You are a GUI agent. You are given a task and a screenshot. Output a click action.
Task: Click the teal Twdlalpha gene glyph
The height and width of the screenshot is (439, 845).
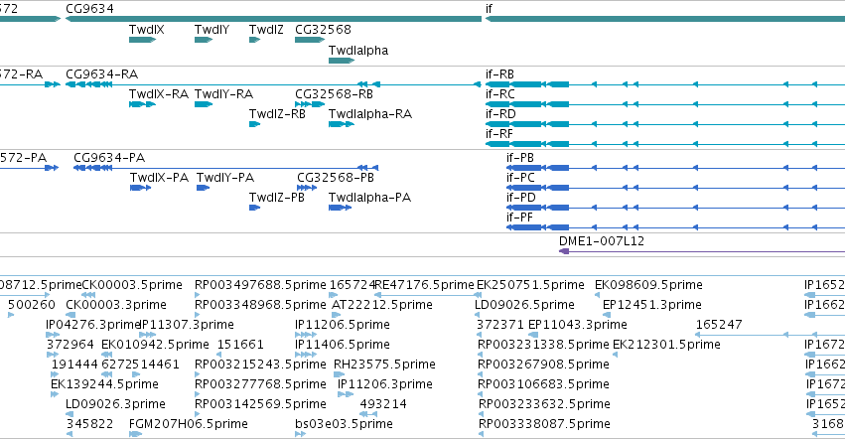coord(342,61)
